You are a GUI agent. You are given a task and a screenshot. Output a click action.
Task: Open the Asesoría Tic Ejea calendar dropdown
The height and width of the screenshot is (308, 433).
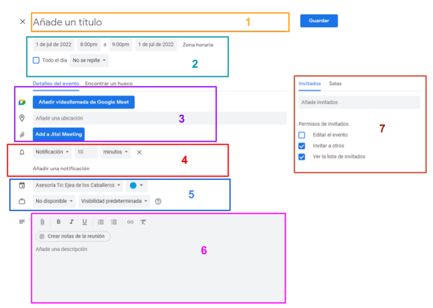click(x=78, y=186)
